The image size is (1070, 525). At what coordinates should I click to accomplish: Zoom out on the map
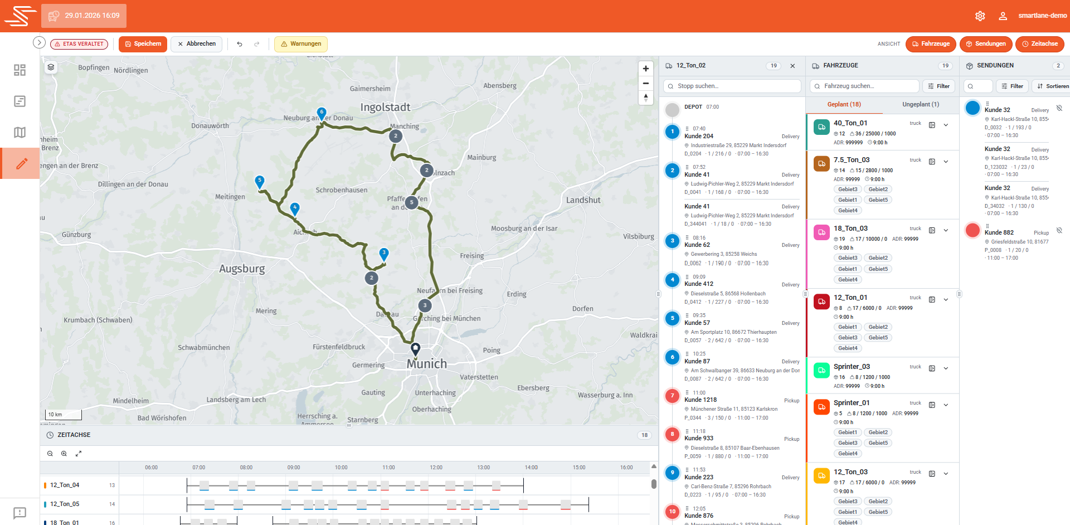click(x=645, y=83)
